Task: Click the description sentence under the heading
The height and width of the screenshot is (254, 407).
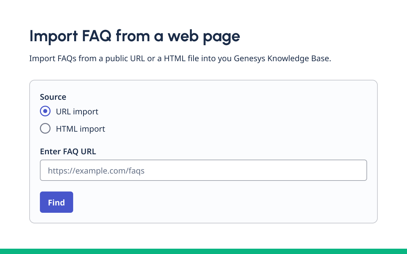Action: click(x=180, y=59)
